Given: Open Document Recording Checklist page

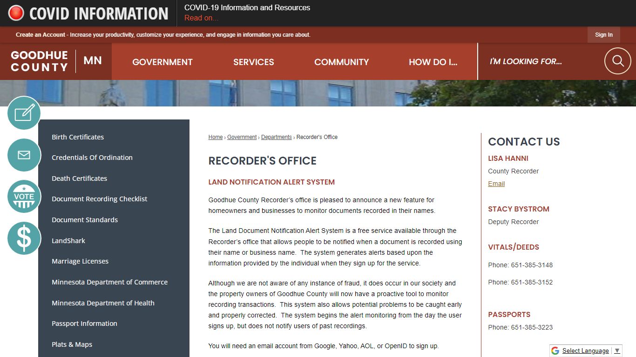Looking at the screenshot, I should coord(99,199).
